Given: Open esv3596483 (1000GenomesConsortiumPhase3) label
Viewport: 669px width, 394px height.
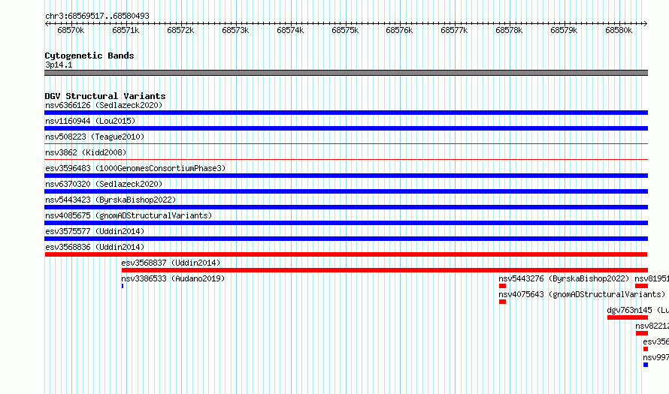Looking at the screenshot, I should 135,168.
